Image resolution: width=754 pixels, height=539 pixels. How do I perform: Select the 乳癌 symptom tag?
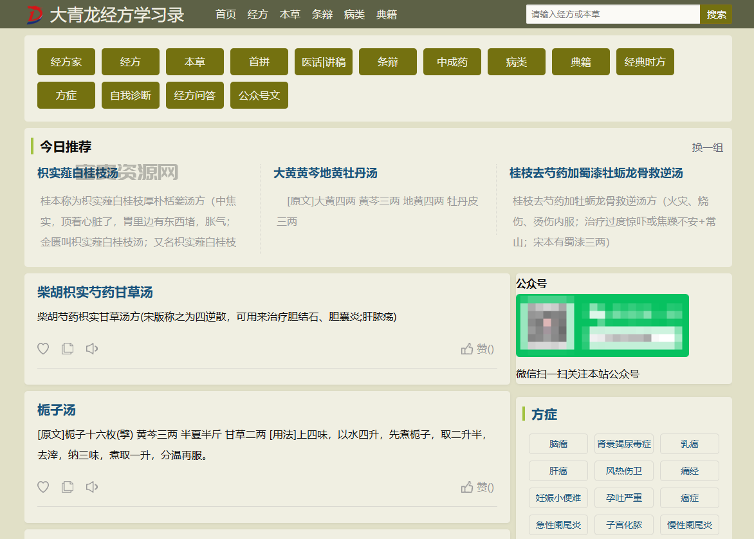tap(690, 444)
